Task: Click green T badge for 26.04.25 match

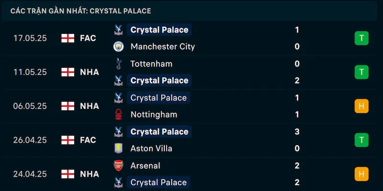Action: [x=361, y=140]
